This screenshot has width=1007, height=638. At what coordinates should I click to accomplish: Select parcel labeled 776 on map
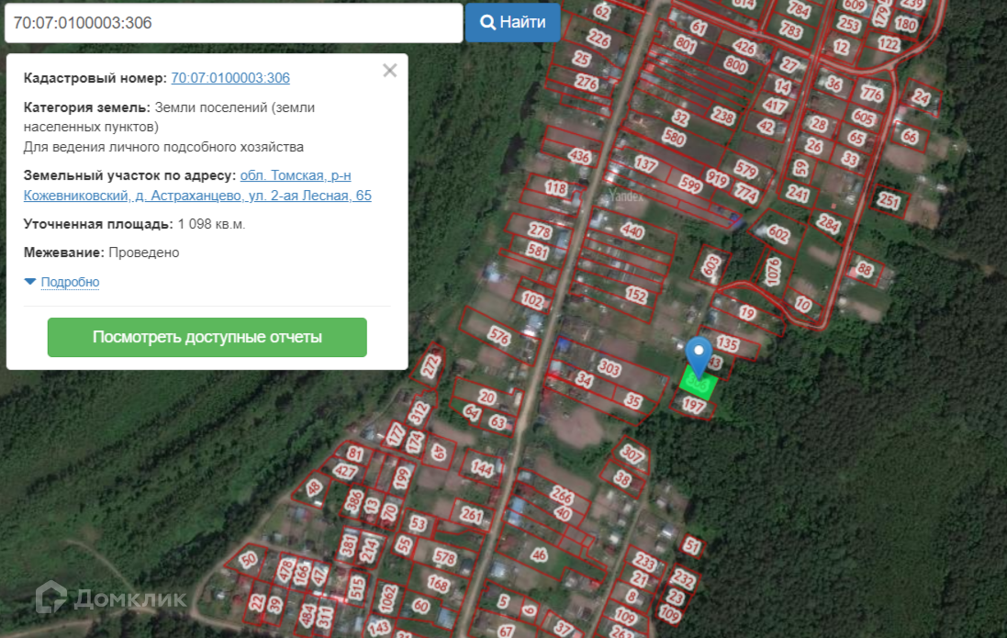pos(871,94)
